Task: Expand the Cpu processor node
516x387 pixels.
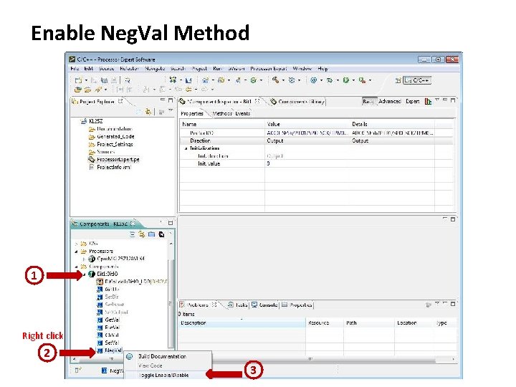Action: [x=85, y=259]
